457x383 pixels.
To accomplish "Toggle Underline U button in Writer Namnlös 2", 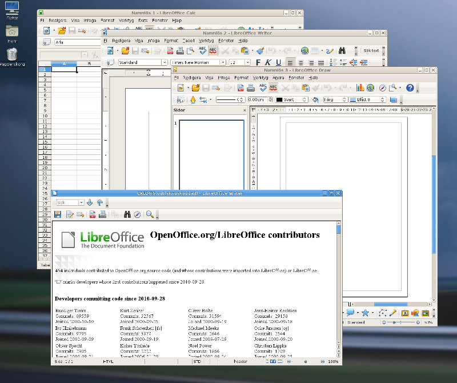I will [278, 62].
